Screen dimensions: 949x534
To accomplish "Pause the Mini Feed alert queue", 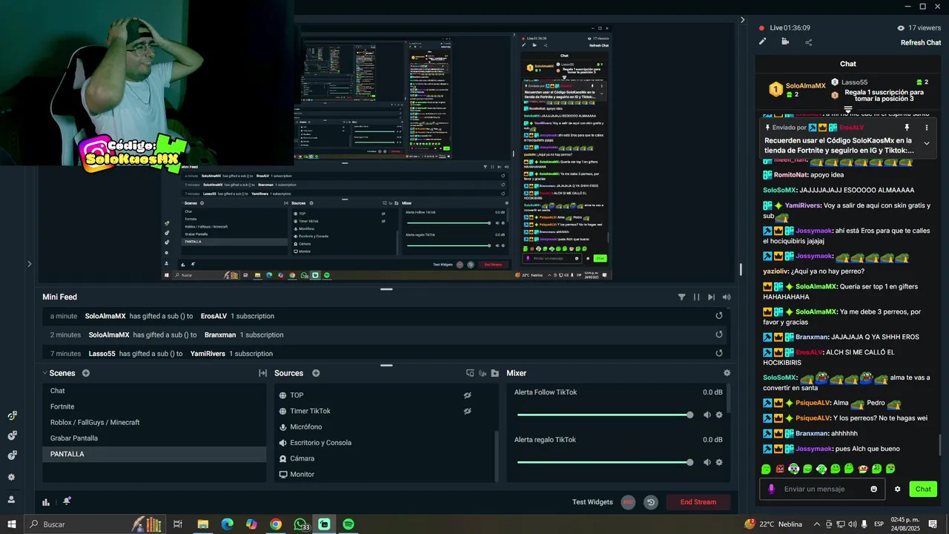I will (696, 297).
